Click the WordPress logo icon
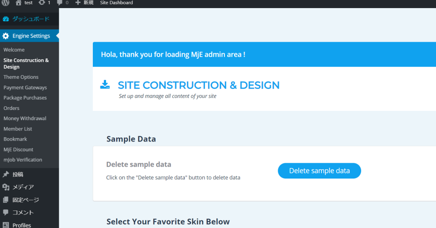 6,3
